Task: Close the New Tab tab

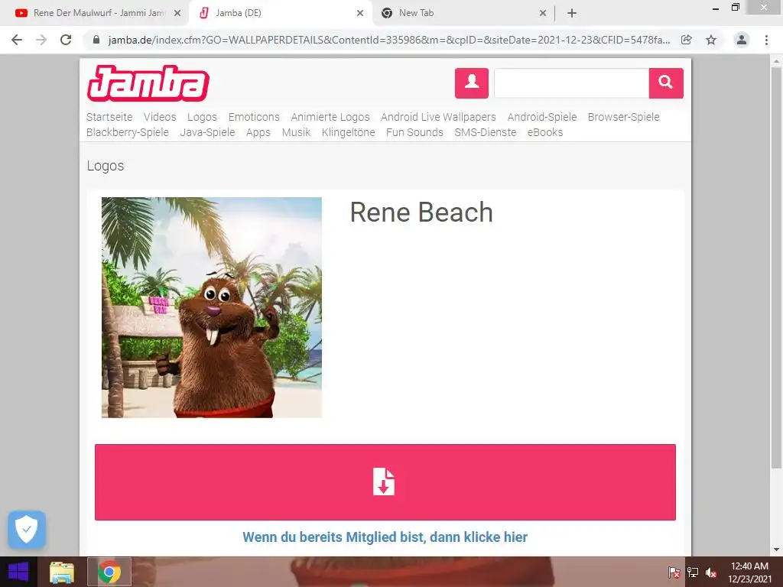Action: [543, 13]
